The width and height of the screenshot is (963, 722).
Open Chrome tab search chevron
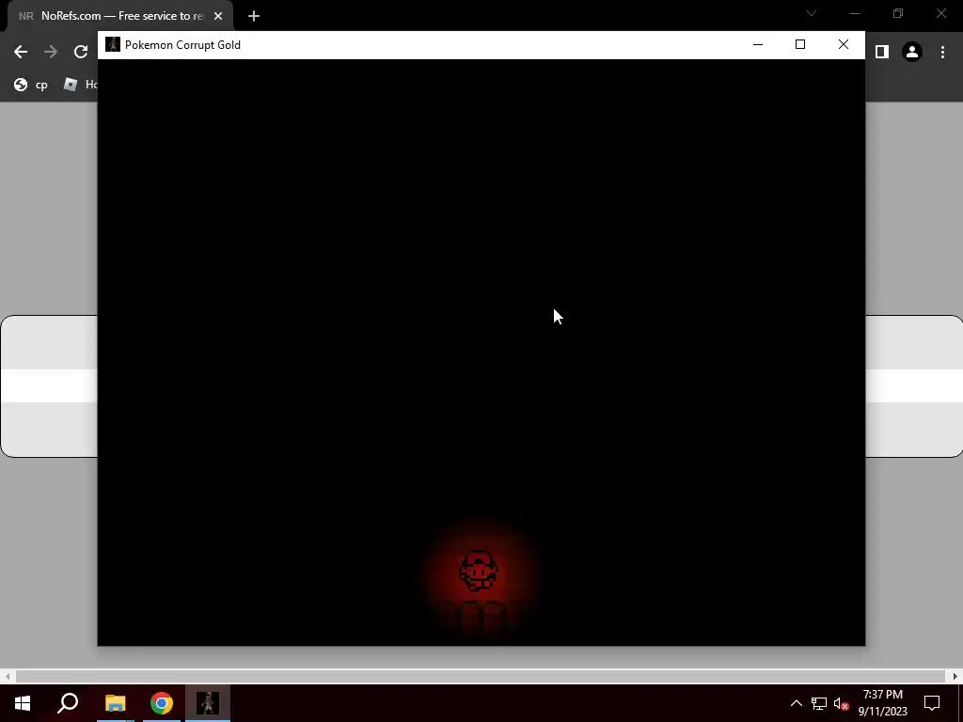[x=812, y=13]
